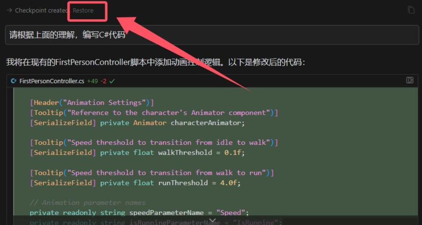This screenshot has height=225, width=422.
Task: Click the characterAnimator field declaration line
Action: tap(137, 122)
